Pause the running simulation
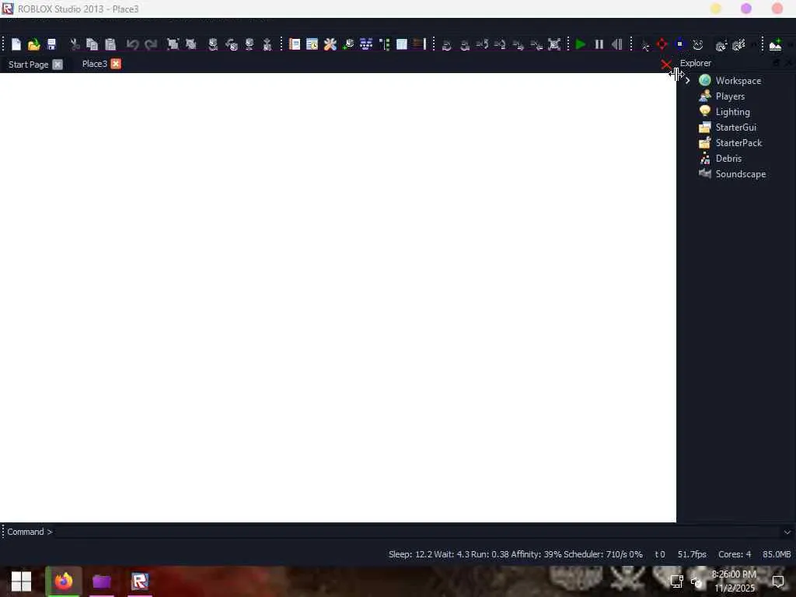Viewport: 796px width, 597px height. point(599,44)
